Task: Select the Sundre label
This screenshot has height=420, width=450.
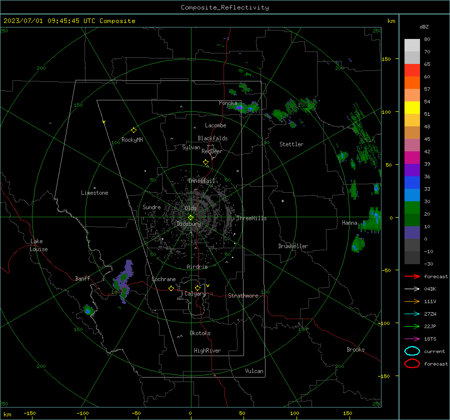Action: click(x=151, y=207)
